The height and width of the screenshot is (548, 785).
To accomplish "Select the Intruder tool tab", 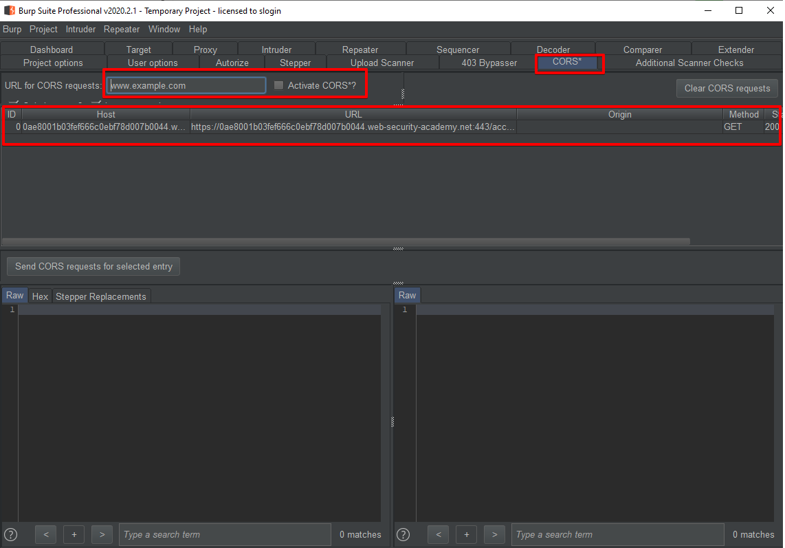I will pos(276,50).
